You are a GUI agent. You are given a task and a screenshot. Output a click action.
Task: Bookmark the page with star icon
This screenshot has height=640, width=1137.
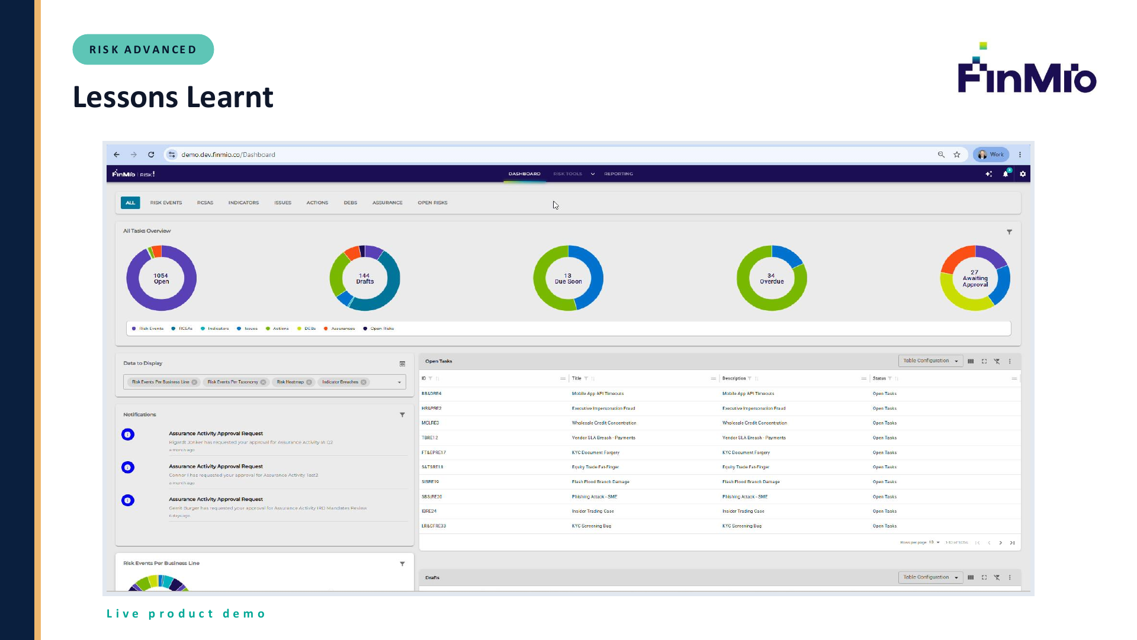(957, 155)
